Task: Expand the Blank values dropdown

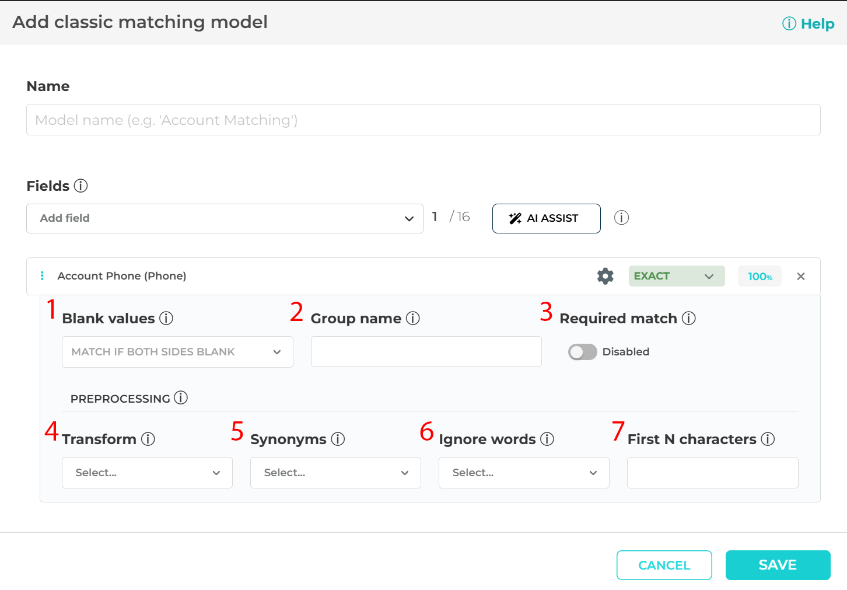Action: [x=177, y=352]
